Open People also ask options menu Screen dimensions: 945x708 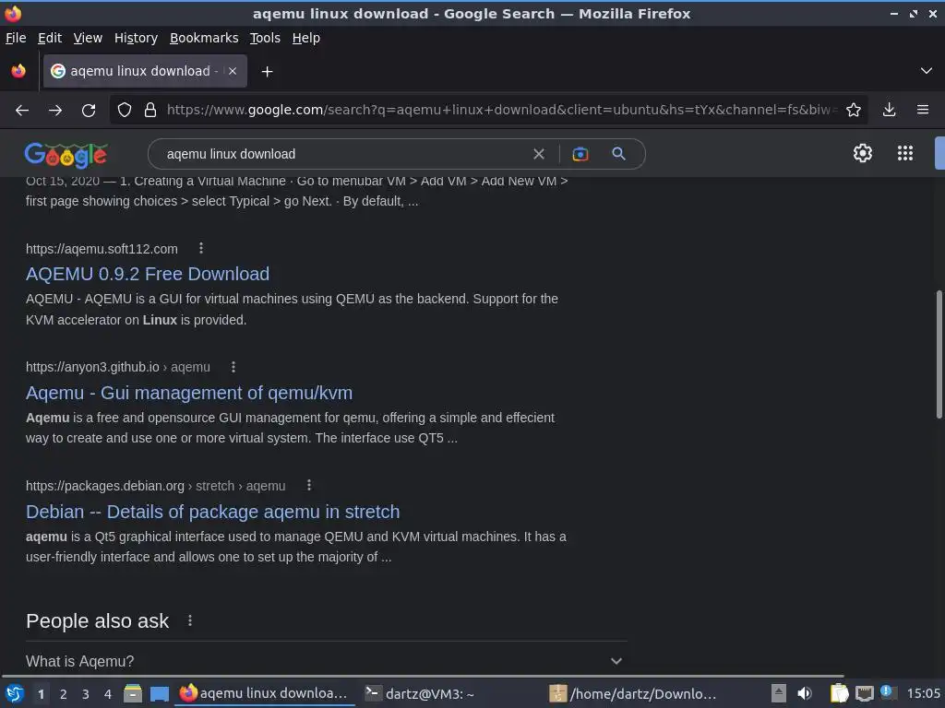[190, 620]
